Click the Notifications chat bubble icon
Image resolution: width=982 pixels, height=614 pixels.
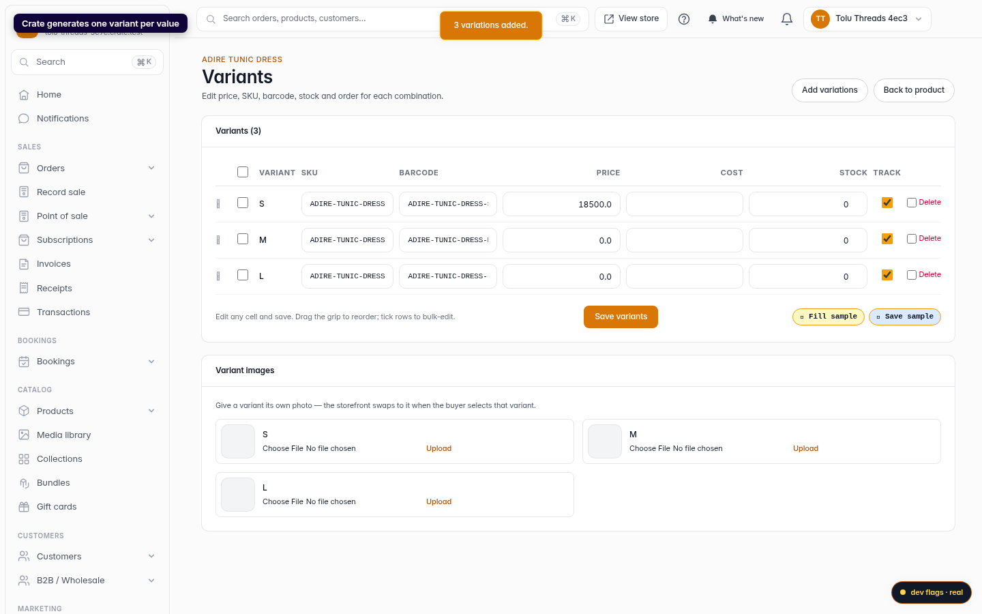(x=24, y=119)
